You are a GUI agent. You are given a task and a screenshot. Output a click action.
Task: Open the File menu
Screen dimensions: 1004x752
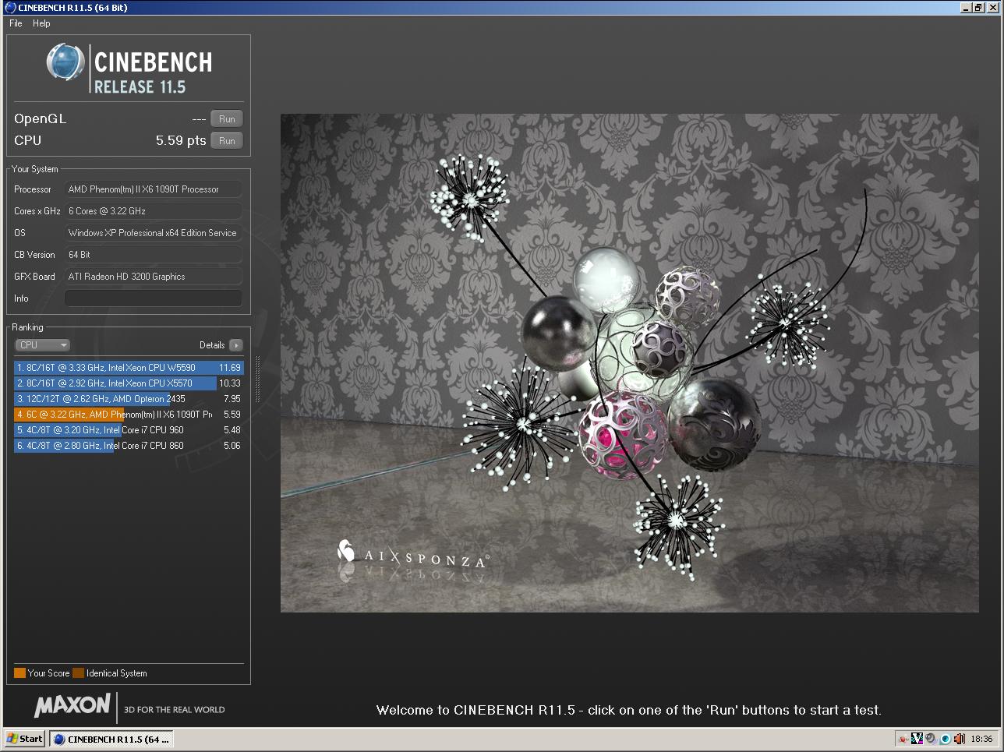tap(16, 23)
